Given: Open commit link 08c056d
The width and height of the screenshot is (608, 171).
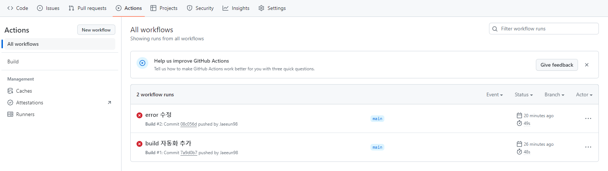Looking at the screenshot, I should [189, 124].
